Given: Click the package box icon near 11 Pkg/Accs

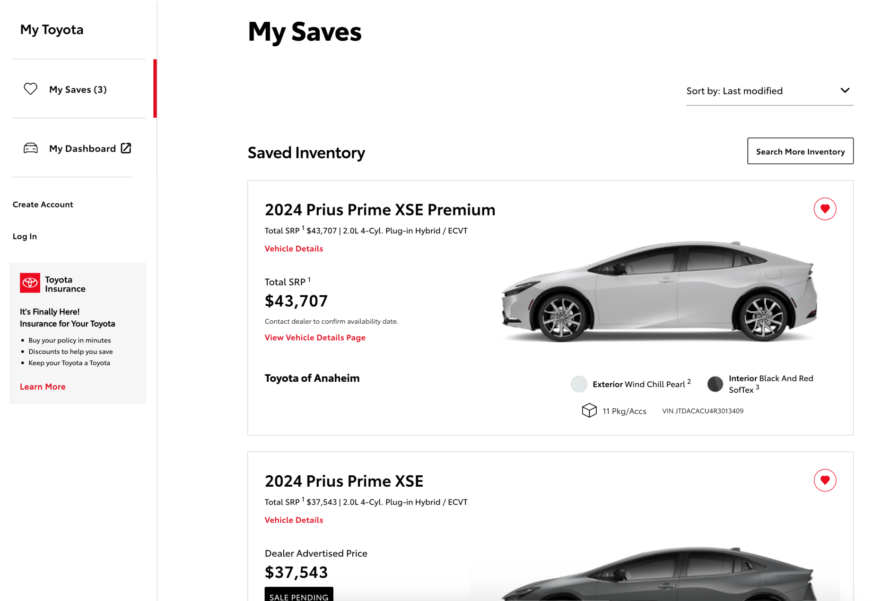Looking at the screenshot, I should coord(589,411).
